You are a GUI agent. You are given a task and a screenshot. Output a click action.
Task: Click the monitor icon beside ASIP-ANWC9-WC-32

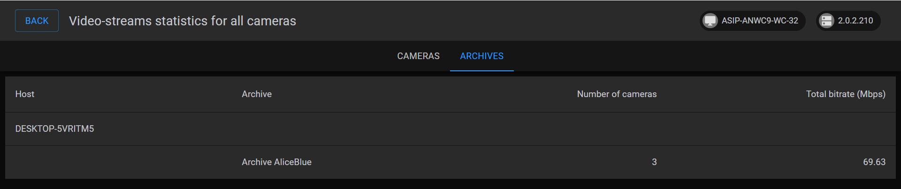pyautogui.click(x=710, y=21)
